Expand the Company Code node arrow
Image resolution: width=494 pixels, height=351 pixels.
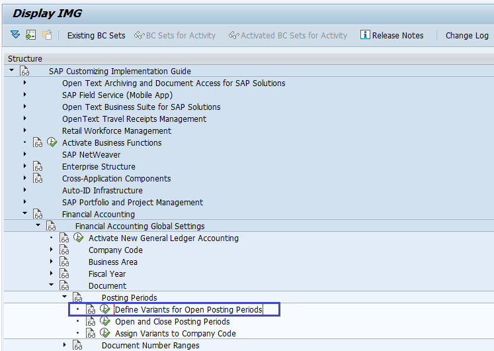(x=52, y=250)
